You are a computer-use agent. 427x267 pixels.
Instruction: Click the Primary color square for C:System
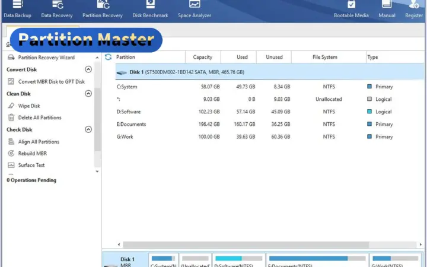click(x=369, y=87)
